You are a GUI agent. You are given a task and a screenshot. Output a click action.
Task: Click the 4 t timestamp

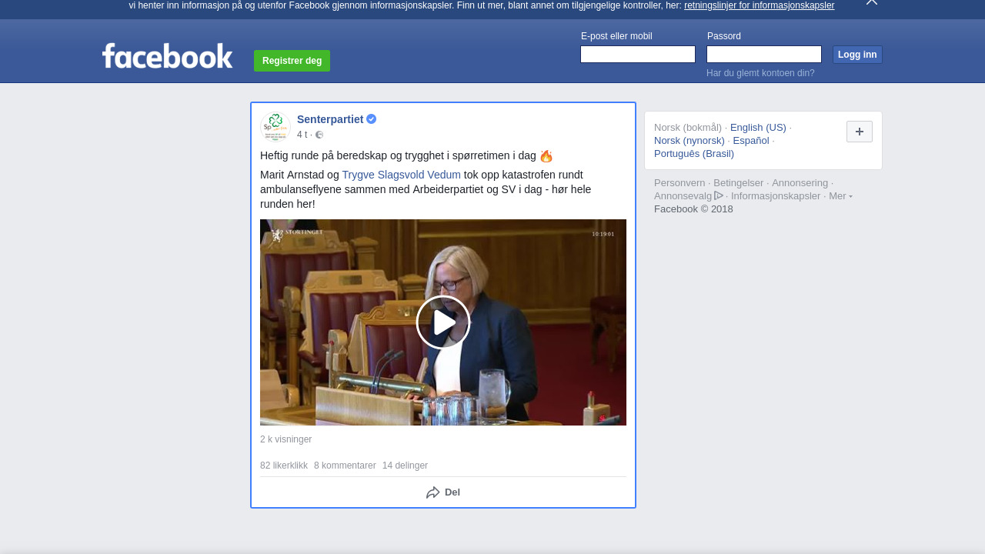[x=302, y=135]
